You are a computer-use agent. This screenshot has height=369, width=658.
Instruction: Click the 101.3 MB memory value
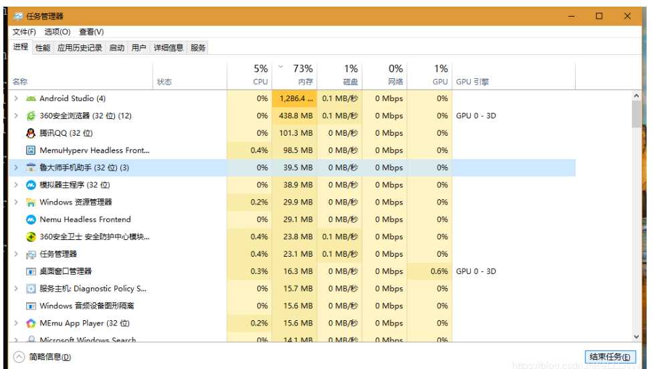point(296,133)
